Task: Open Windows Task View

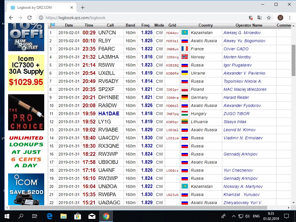Action: point(35,216)
